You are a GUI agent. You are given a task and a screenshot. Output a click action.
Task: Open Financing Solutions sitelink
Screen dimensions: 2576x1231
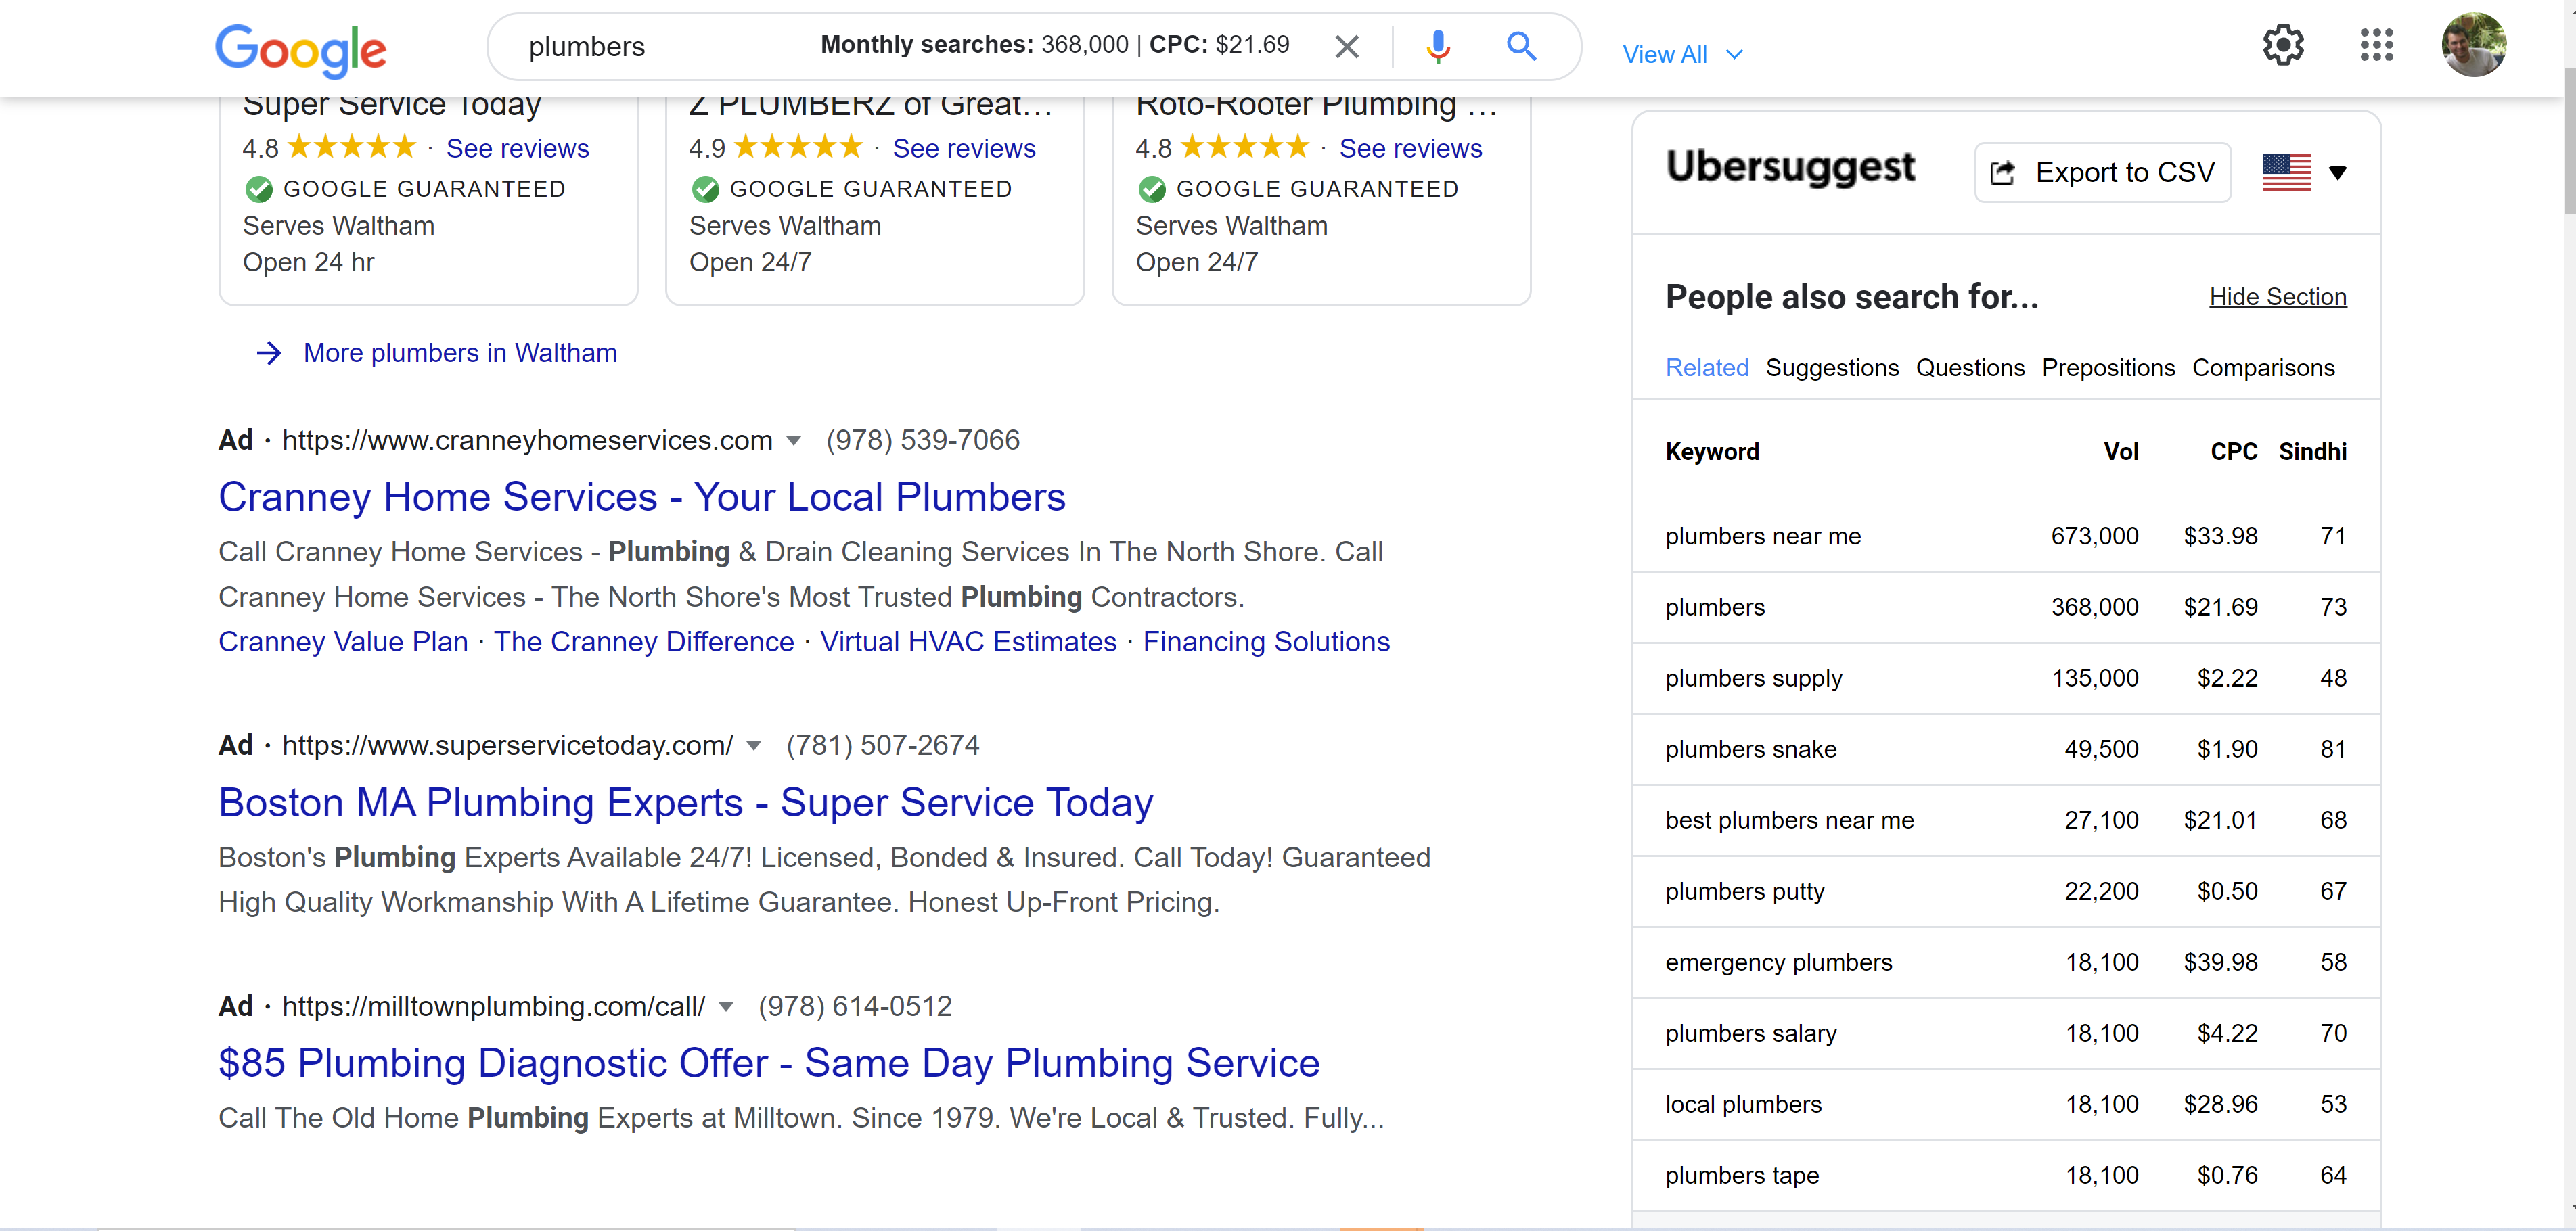point(1266,642)
